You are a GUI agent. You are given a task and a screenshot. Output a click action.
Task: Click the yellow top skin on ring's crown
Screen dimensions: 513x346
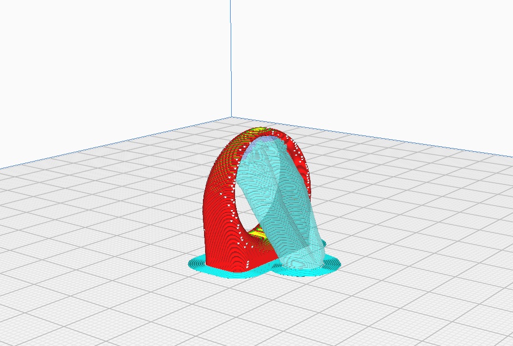pos(258,130)
